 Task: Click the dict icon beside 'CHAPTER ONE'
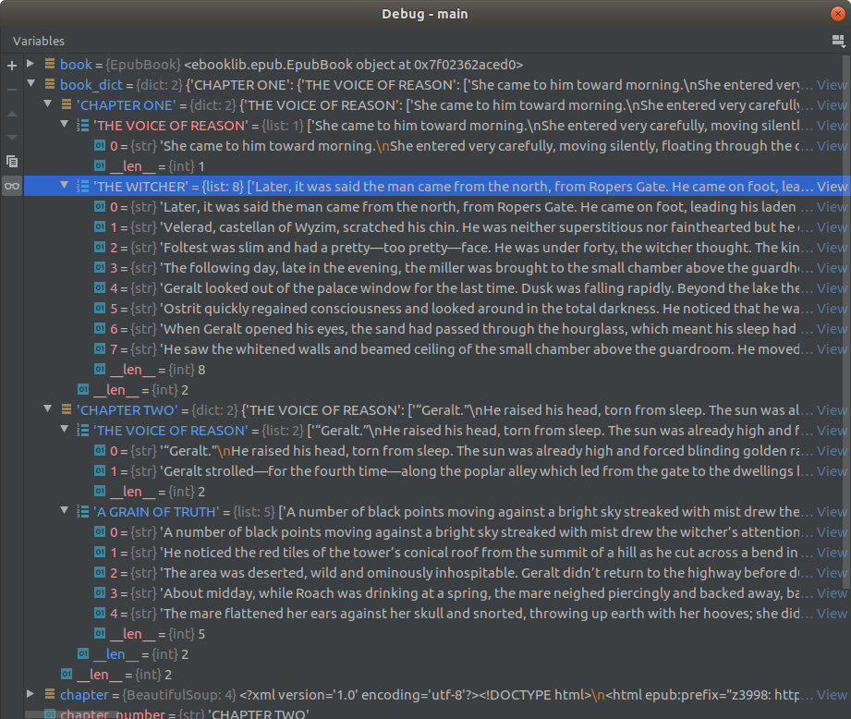pyautogui.click(x=67, y=104)
